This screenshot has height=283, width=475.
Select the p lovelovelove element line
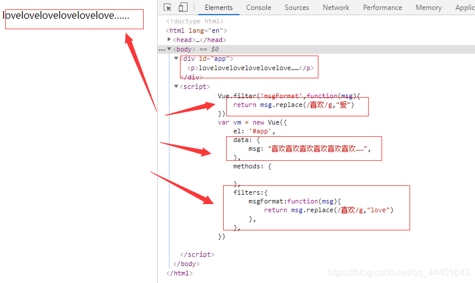point(251,68)
